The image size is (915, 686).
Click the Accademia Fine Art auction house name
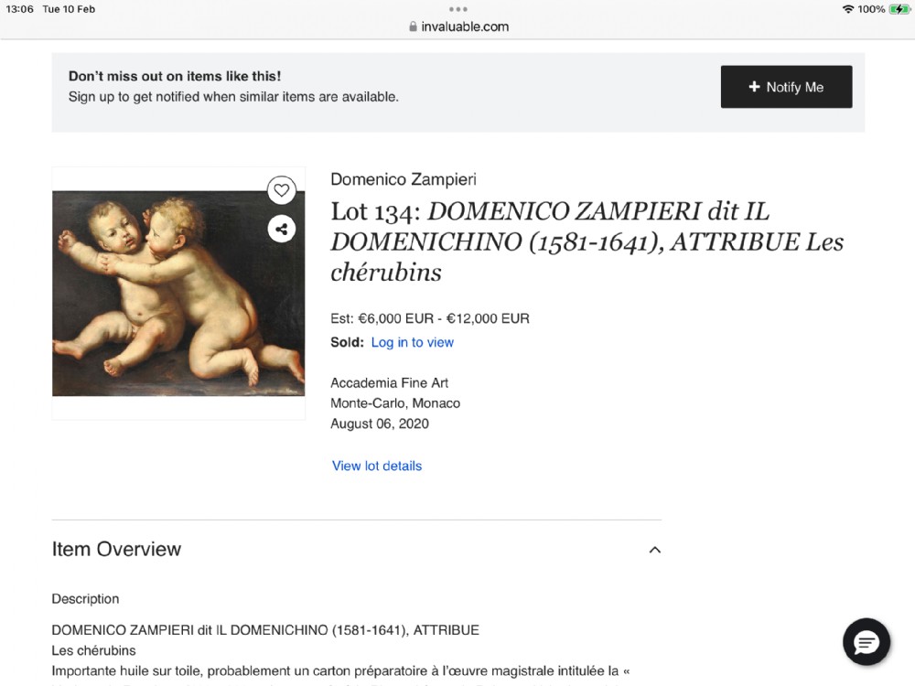tap(389, 382)
